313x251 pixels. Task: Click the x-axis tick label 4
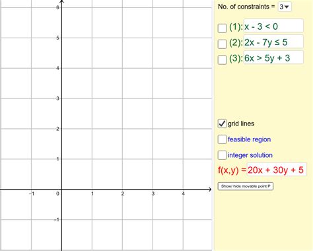click(x=183, y=194)
